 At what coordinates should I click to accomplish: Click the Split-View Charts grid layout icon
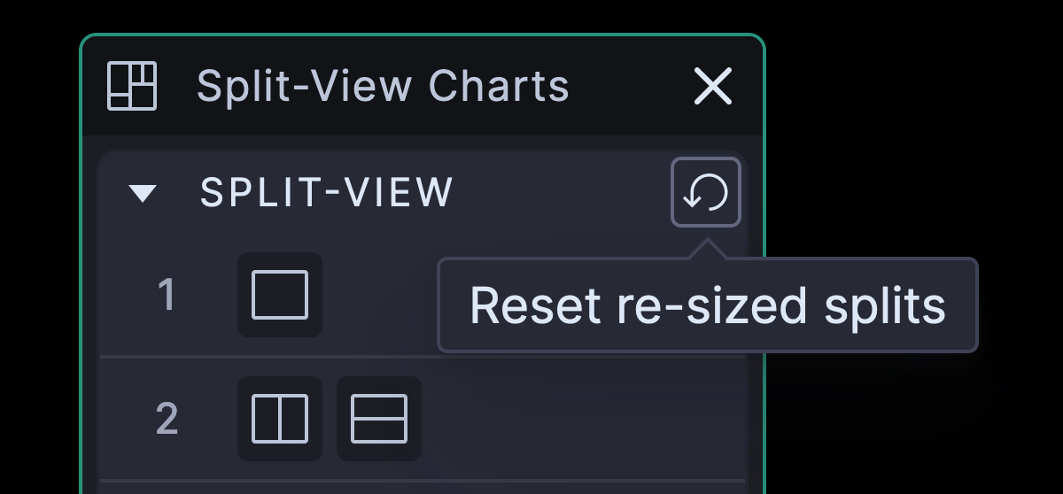(132, 86)
